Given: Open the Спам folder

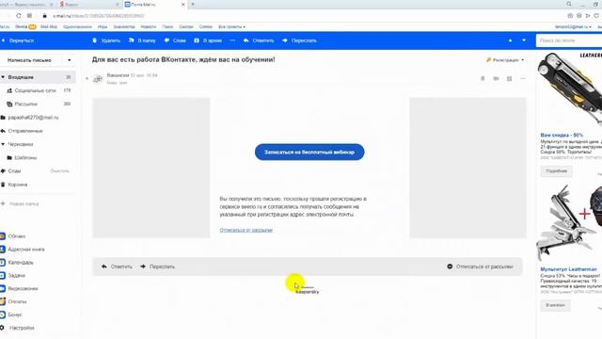Looking at the screenshot, I should (x=15, y=171).
